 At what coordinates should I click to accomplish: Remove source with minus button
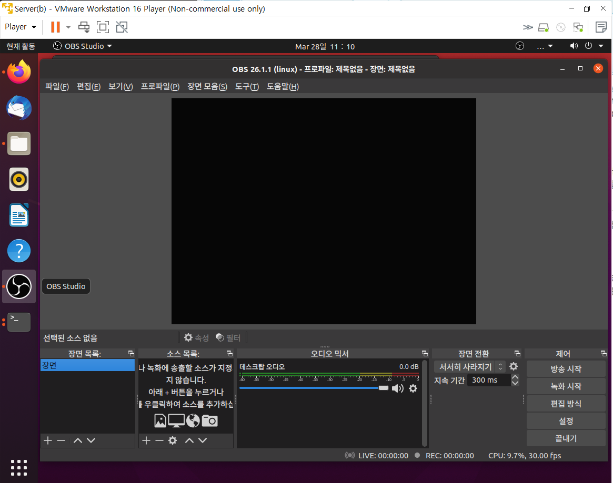[159, 440]
